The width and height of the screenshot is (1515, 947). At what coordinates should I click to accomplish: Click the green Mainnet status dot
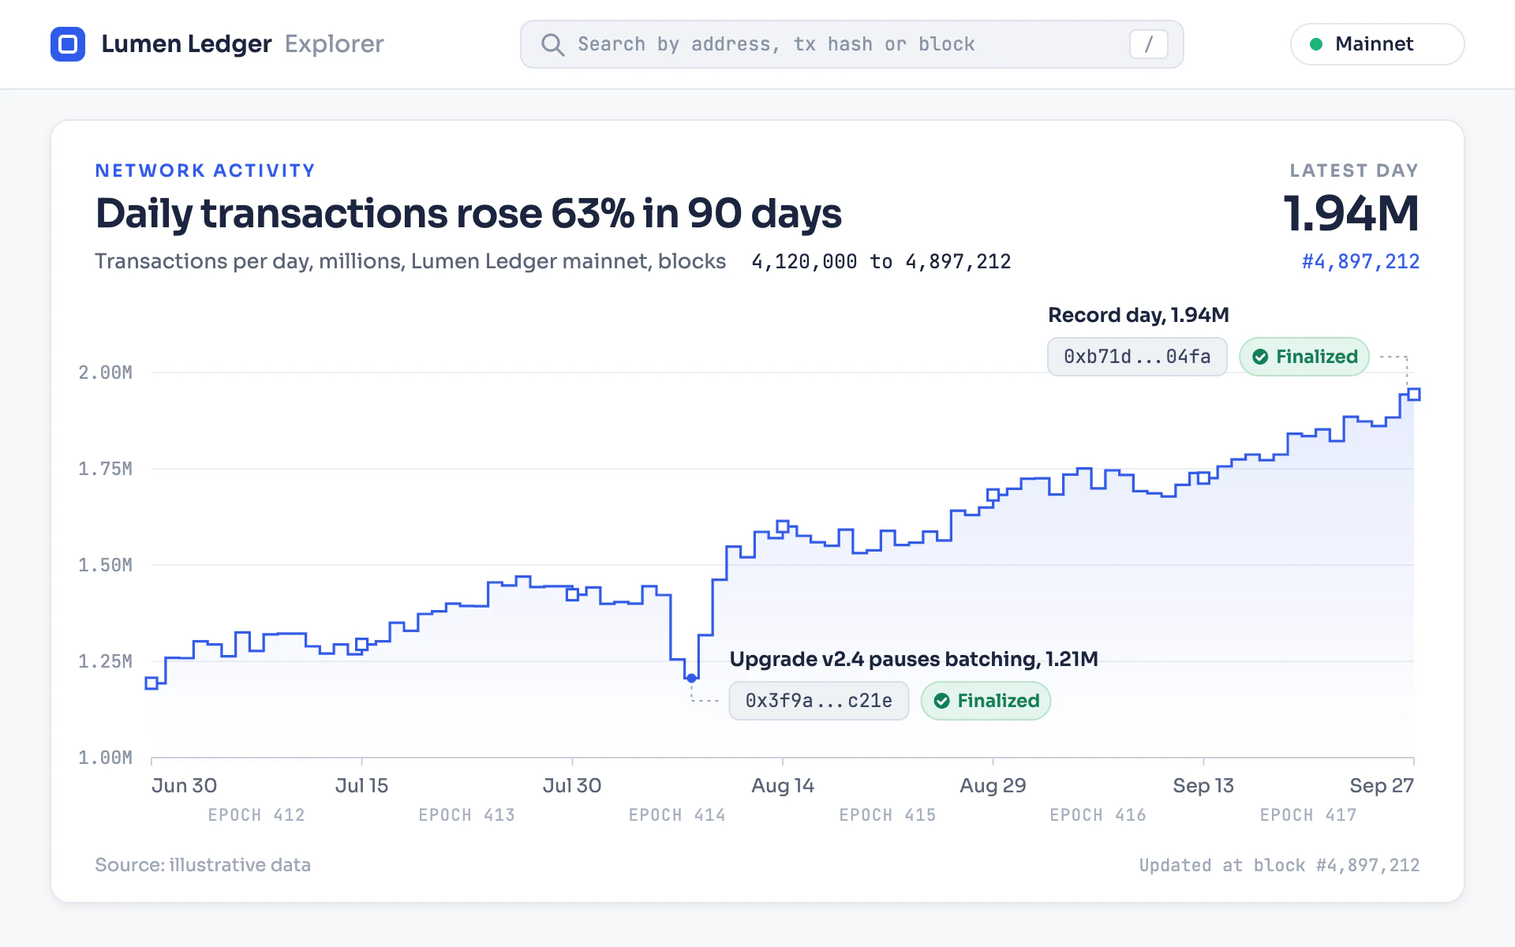[1316, 44]
